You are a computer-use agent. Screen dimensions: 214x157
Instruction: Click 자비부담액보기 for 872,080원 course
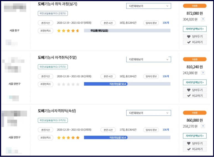tap(195, 29)
